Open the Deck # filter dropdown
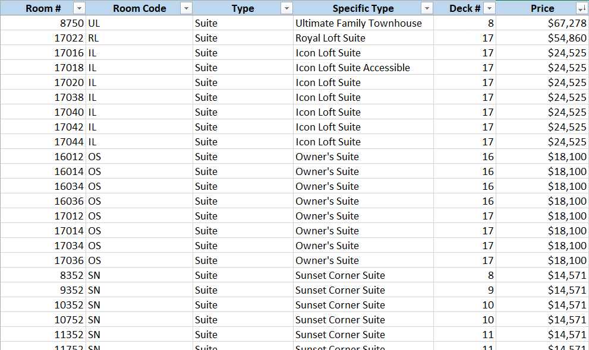Screen dimensions: 589x350 click(489, 8)
